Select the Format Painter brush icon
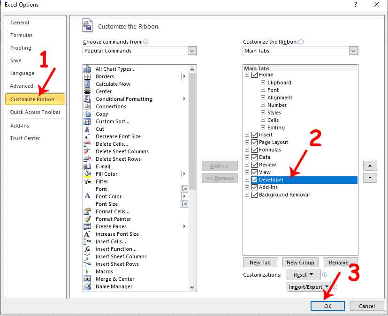The height and width of the screenshot is (316, 388). tap(87, 219)
